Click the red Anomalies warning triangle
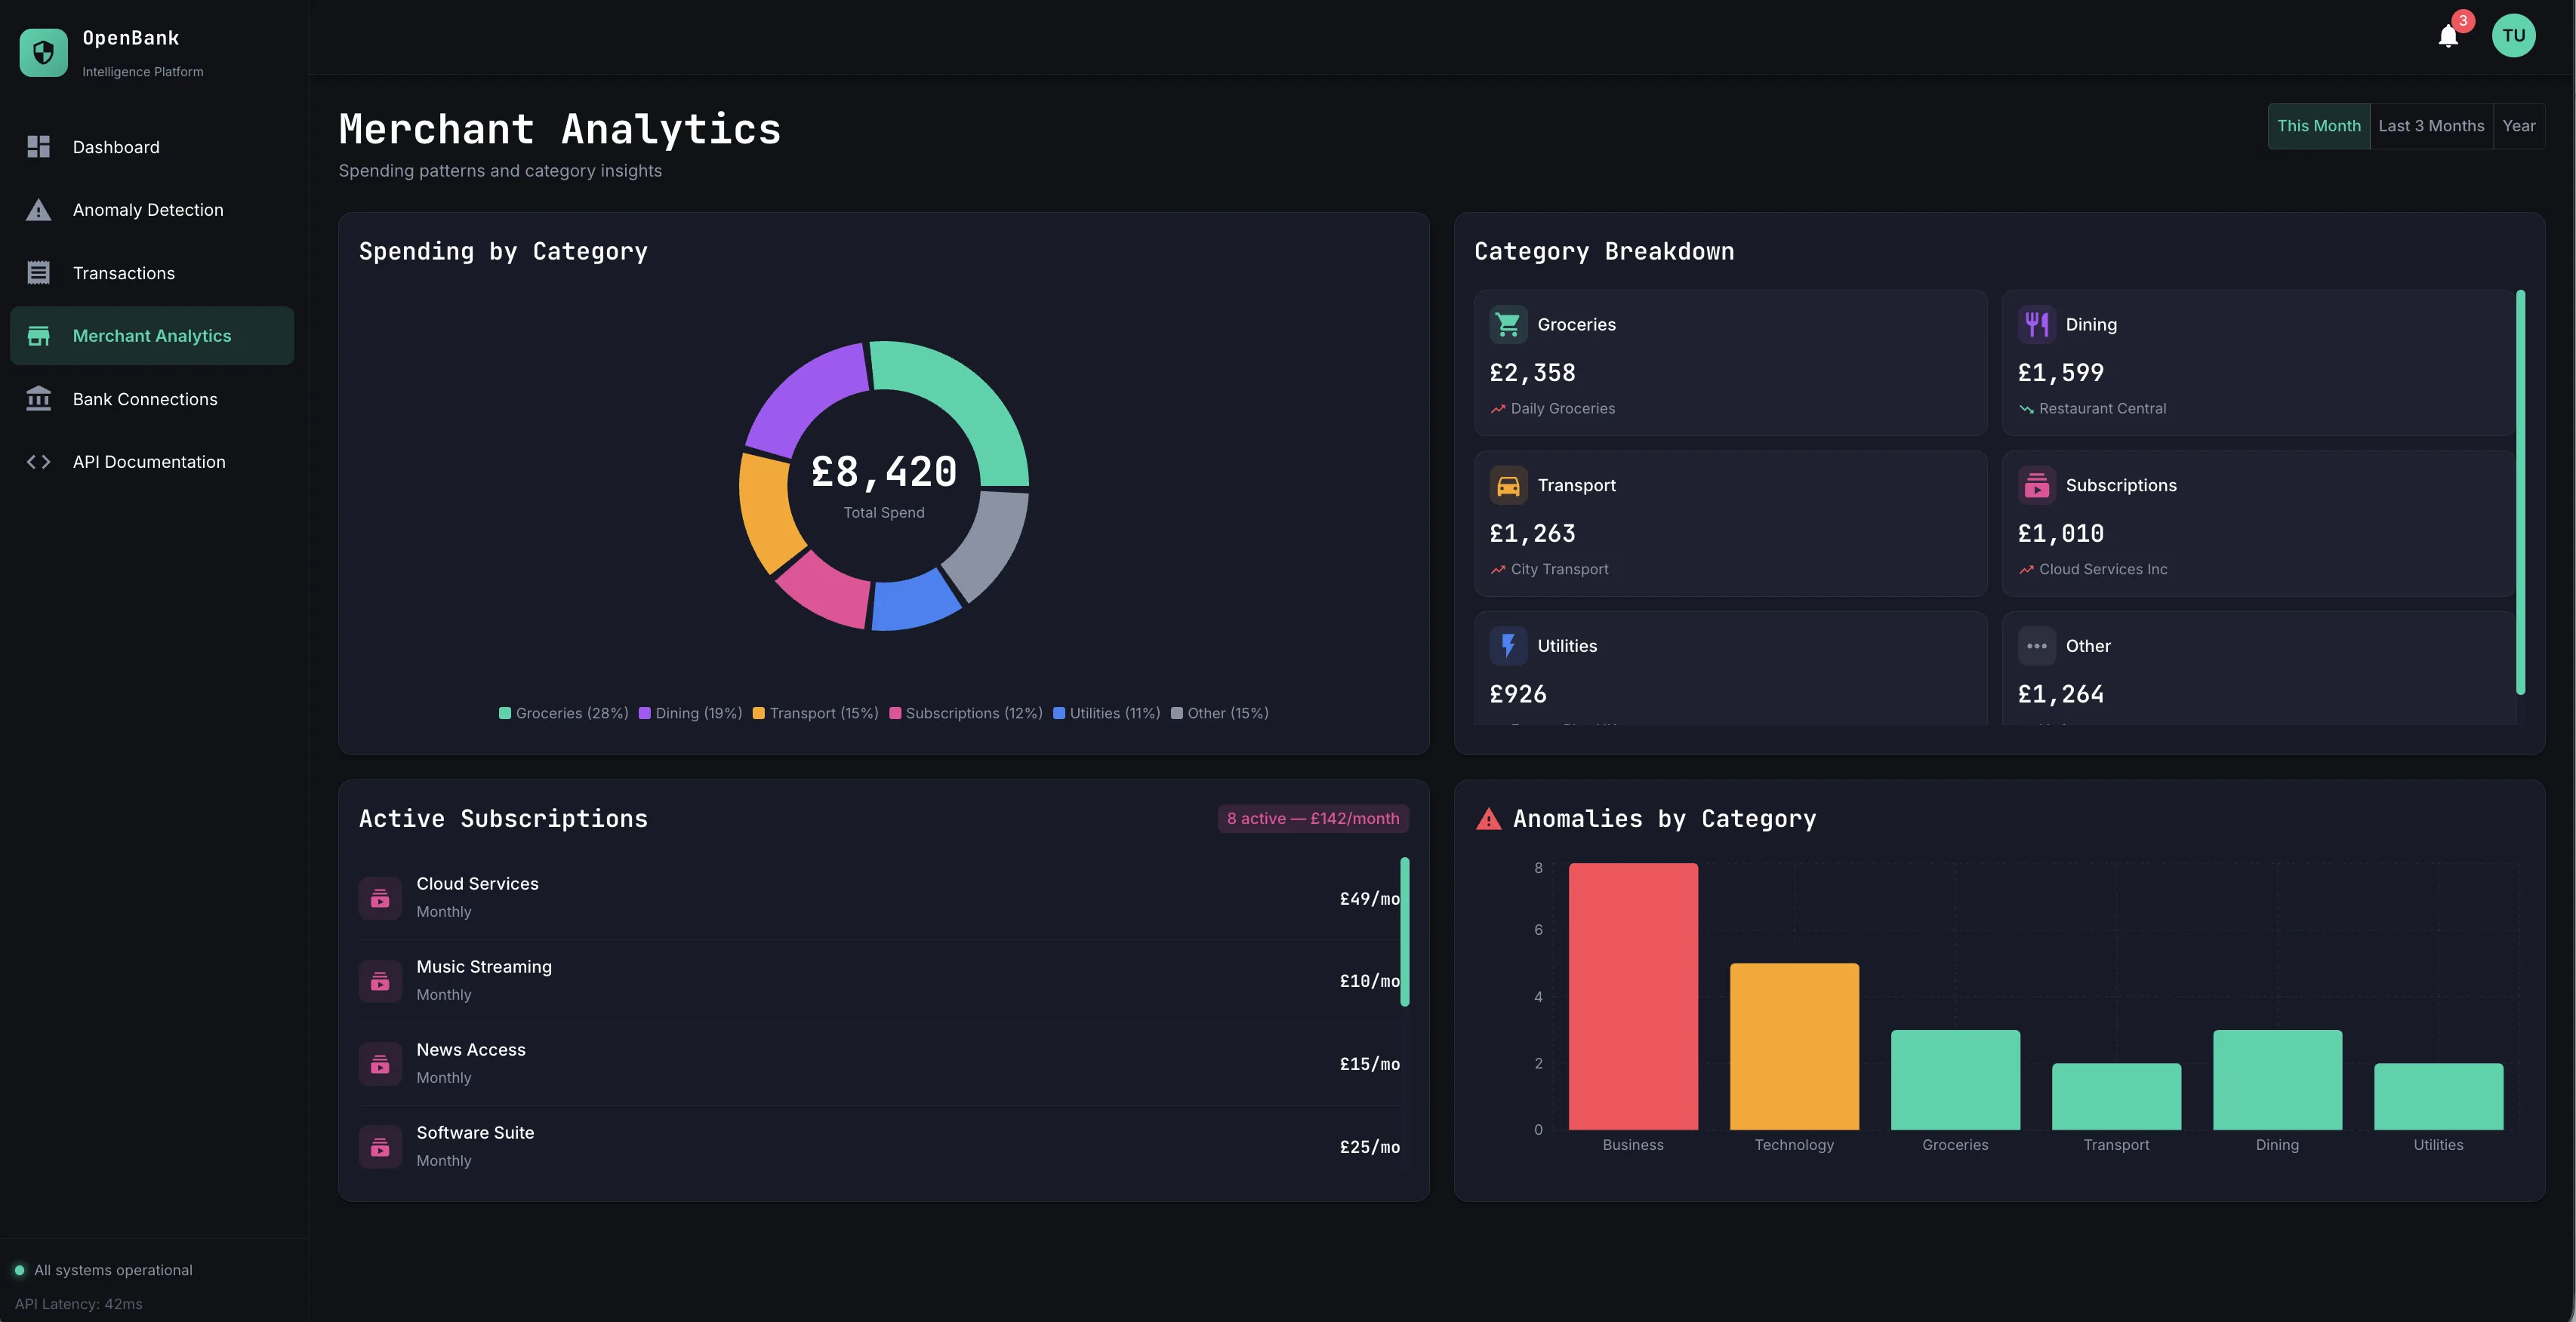Image resolution: width=2576 pixels, height=1322 pixels. point(1488,819)
